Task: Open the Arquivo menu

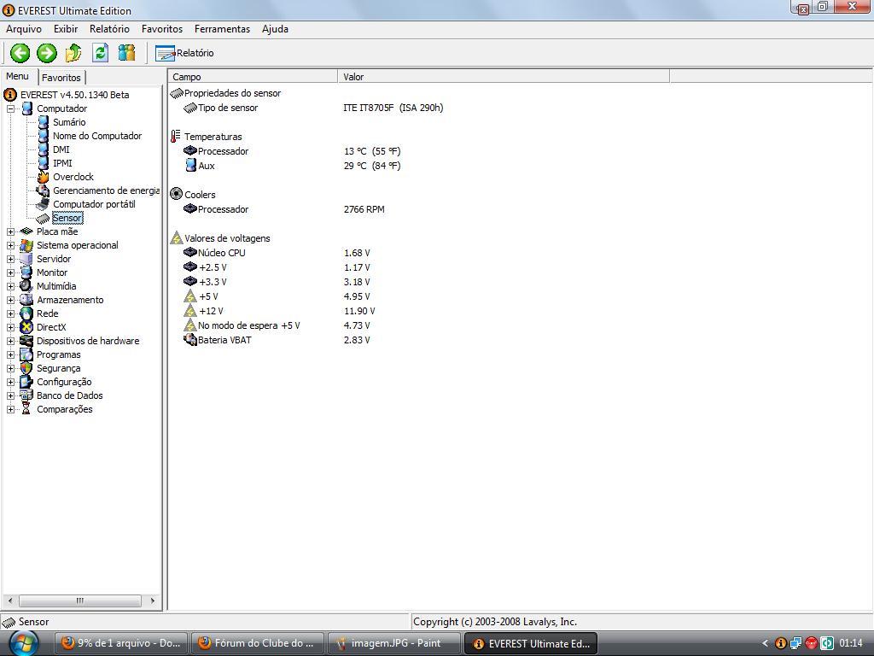Action: (x=24, y=29)
